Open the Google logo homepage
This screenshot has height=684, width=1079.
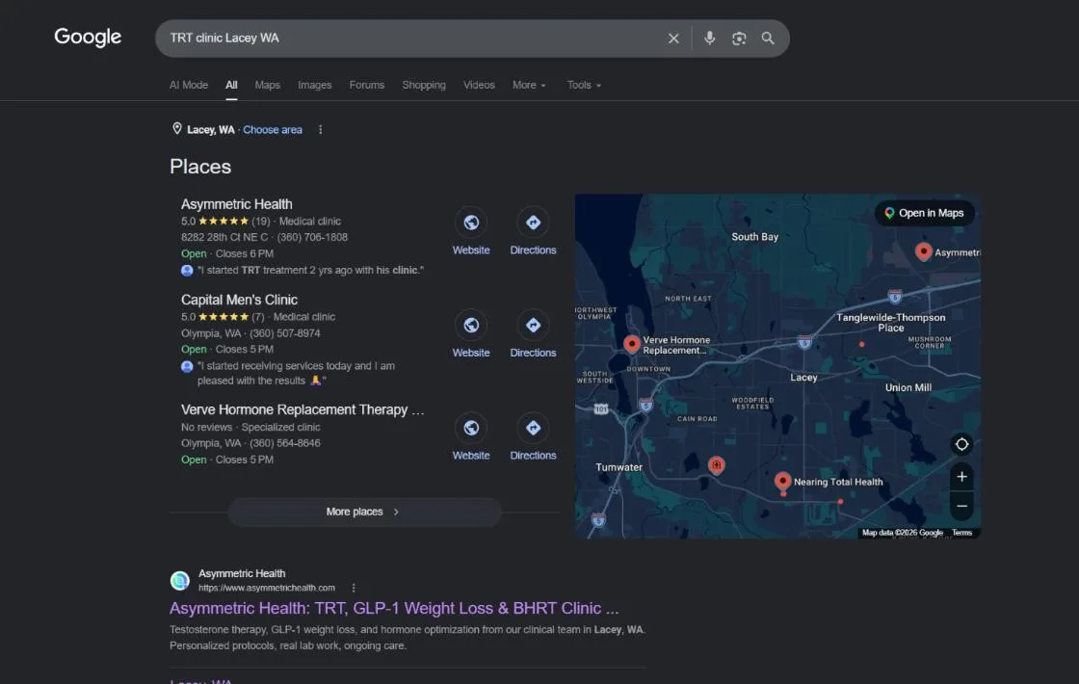88,38
